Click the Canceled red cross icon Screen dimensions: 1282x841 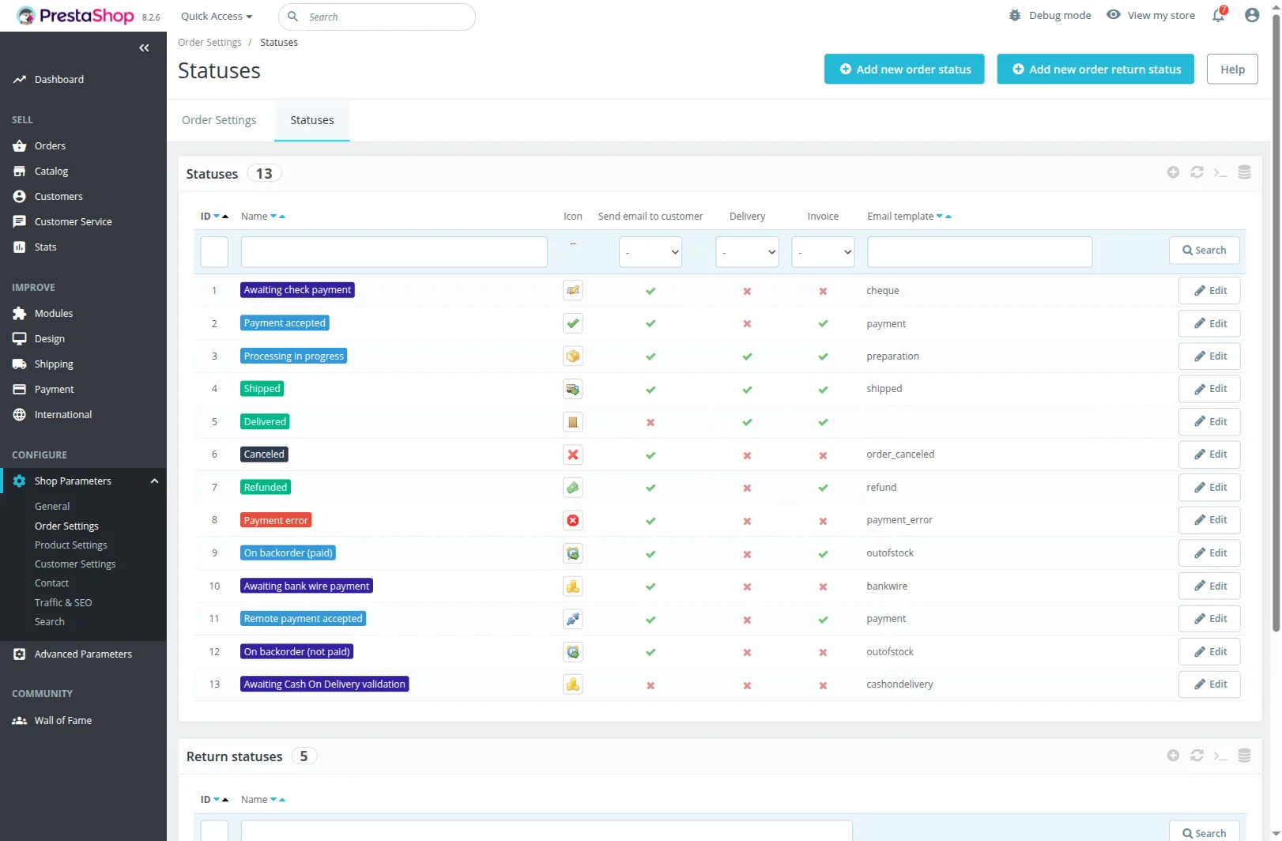(573, 454)
